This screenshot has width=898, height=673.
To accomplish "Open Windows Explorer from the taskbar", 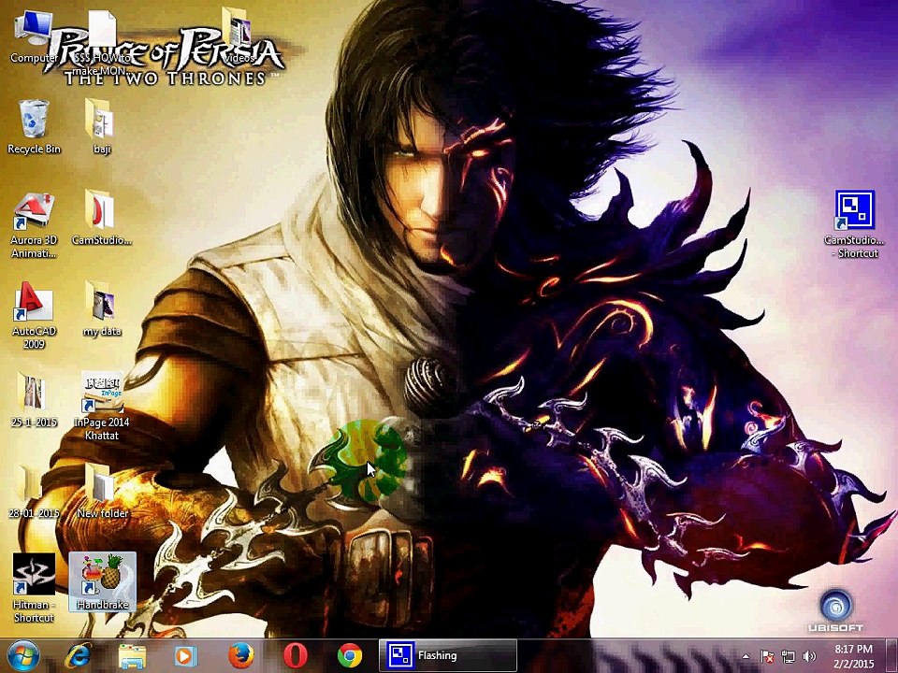I will [x=132, y=656].
